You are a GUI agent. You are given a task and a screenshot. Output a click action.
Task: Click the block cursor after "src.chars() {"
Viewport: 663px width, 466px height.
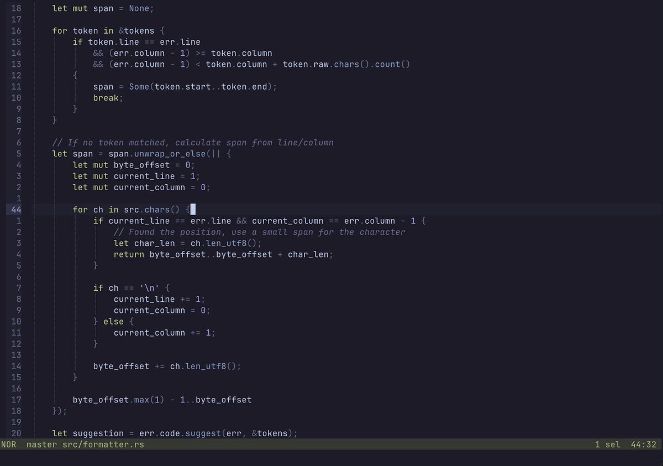coord(193,210)
